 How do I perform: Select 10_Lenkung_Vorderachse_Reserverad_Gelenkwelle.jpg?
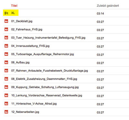click(x=47, y=95)
